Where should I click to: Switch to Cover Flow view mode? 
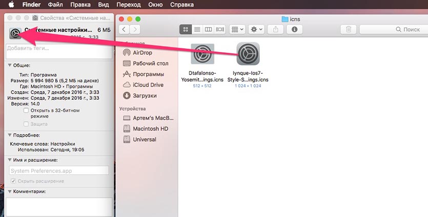click(220, 30)
